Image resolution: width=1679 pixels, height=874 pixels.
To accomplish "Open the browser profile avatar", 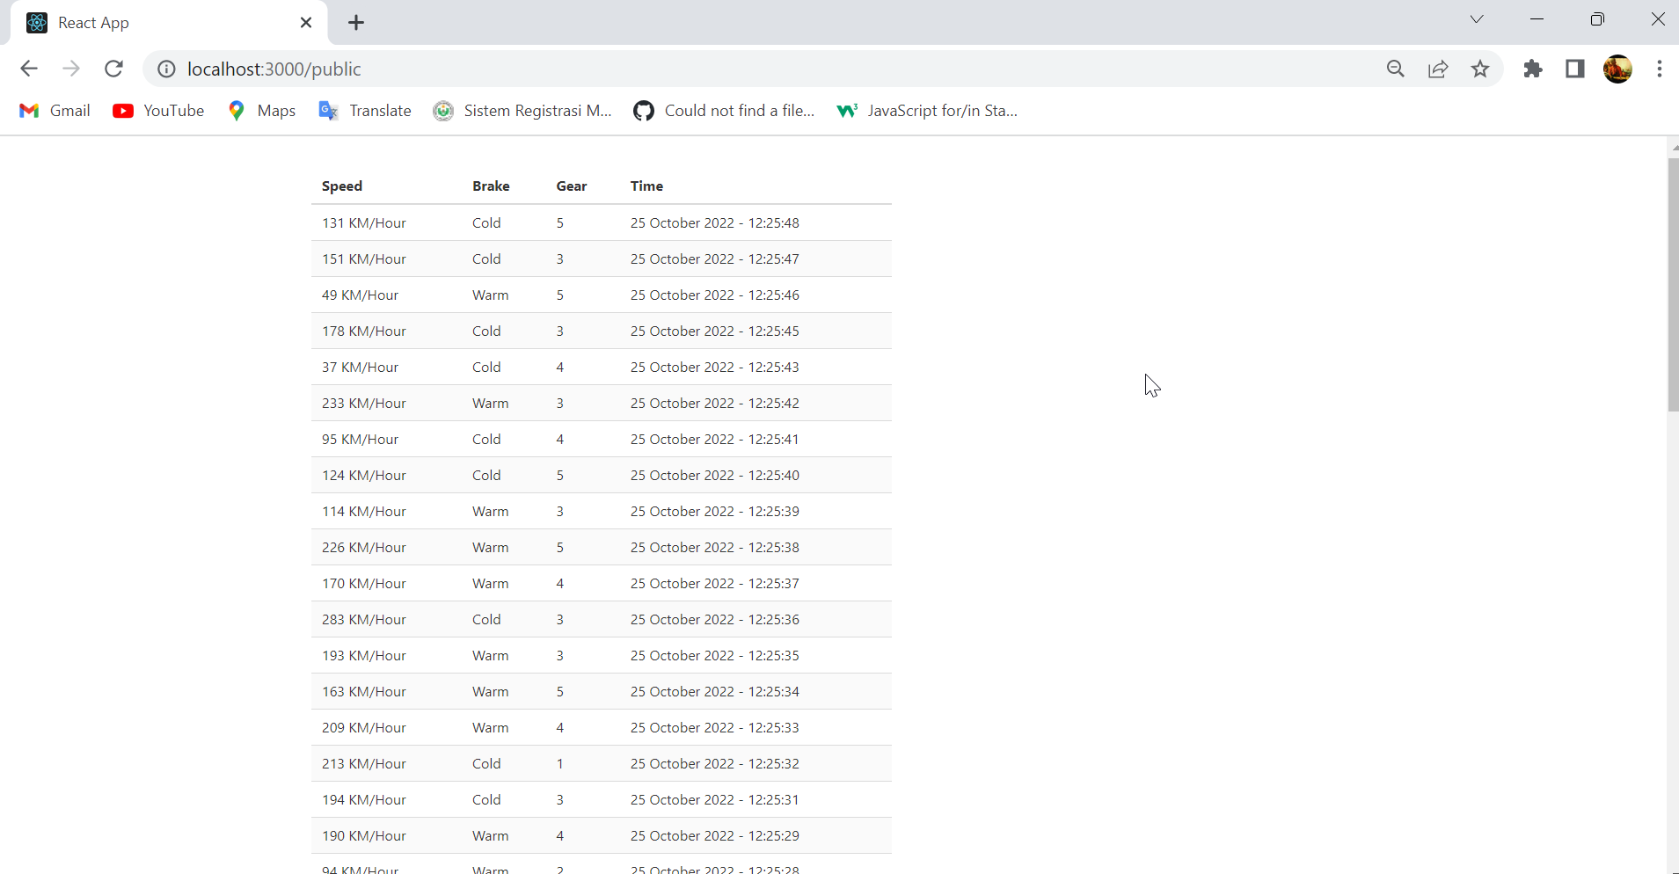I will point(1618,69).
